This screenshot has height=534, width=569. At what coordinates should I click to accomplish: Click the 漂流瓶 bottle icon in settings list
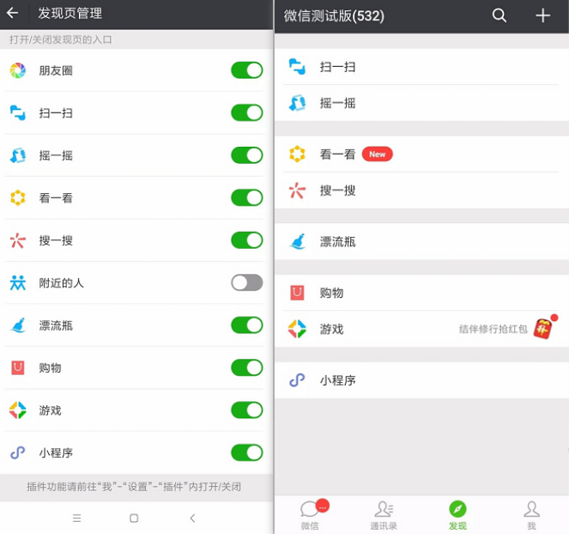pos(18,325)
